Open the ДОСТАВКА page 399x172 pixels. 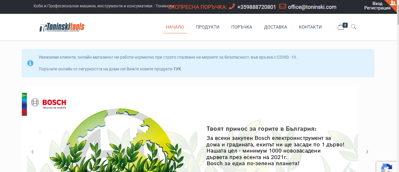[275, 27]
